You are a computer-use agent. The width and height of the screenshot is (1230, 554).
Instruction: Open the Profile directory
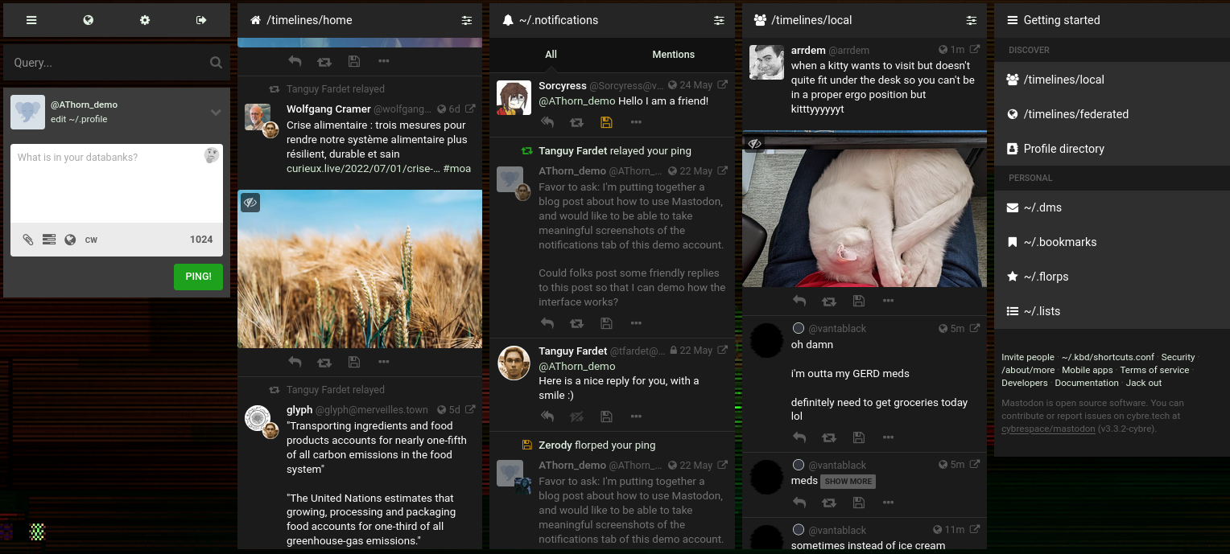(1112, 149)
